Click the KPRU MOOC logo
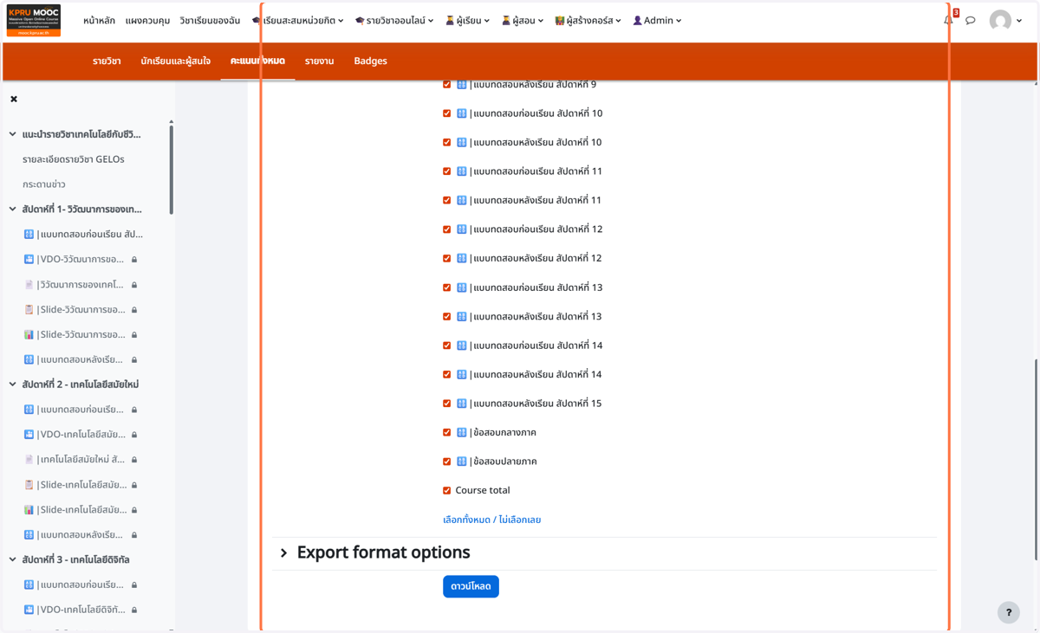Screen dimensions: 1040x633 click(34, 21)
